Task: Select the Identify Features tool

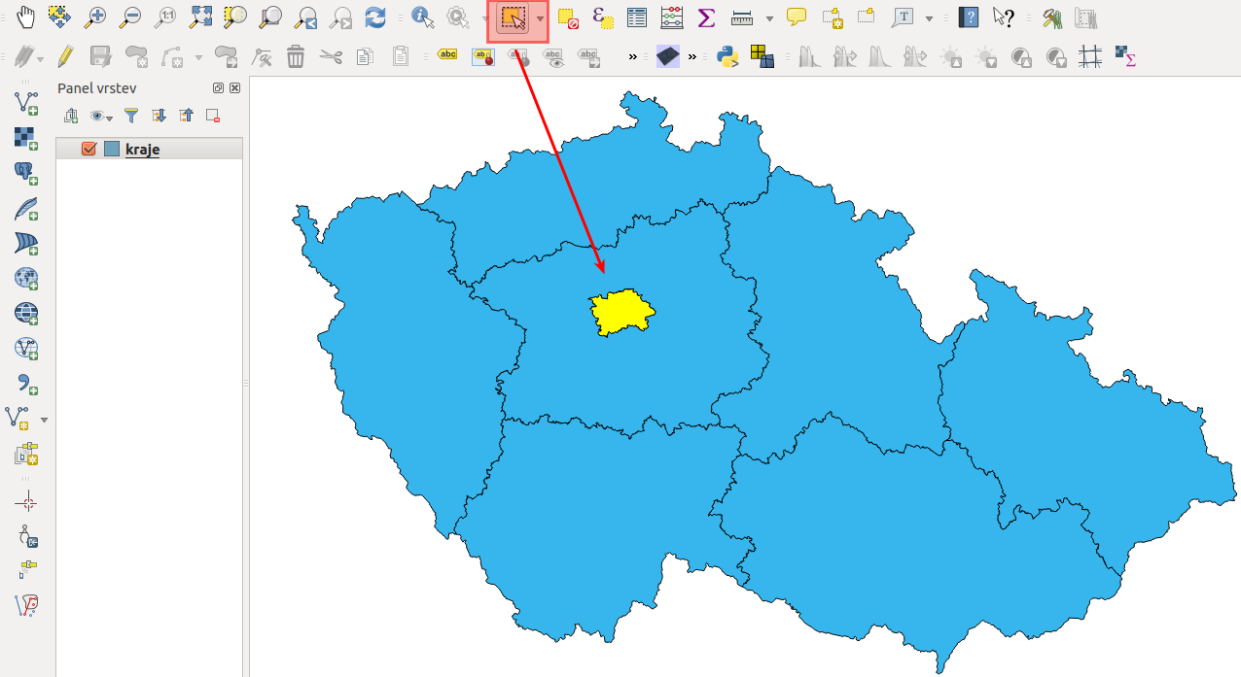Action: point(423,17)
